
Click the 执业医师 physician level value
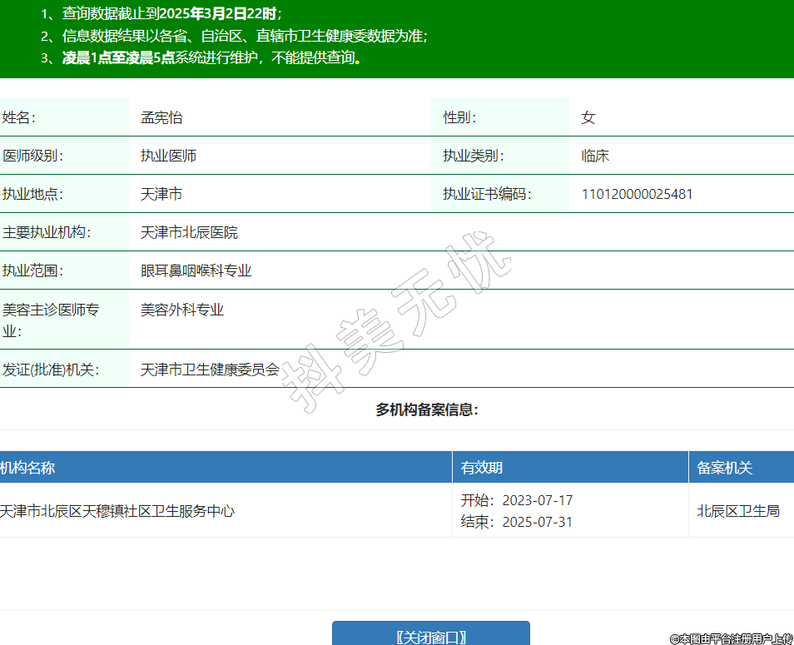(x=168, y=156)
